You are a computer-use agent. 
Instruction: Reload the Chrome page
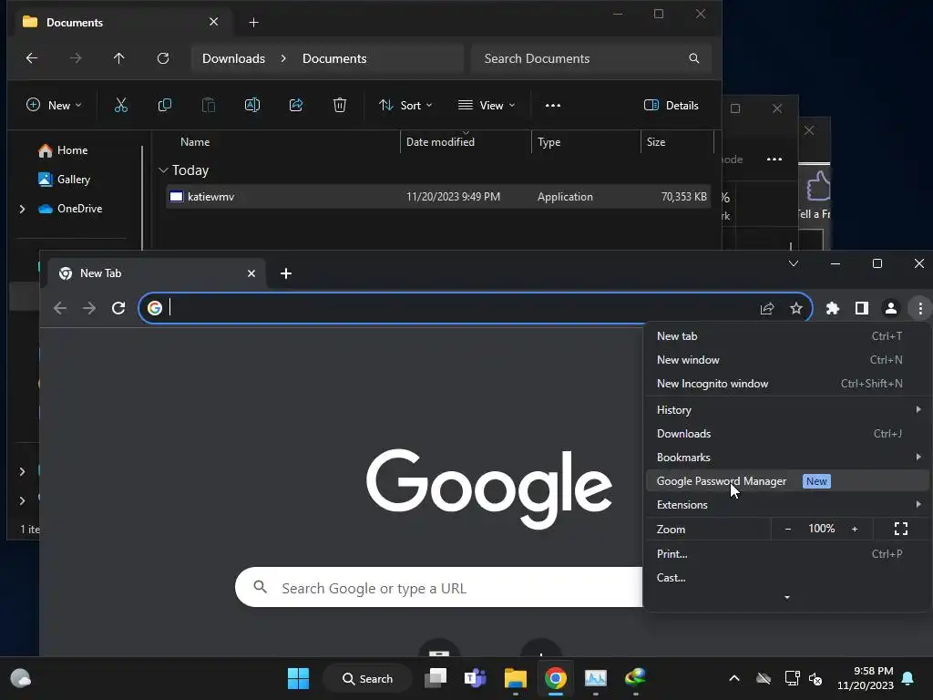coord(118,308)
